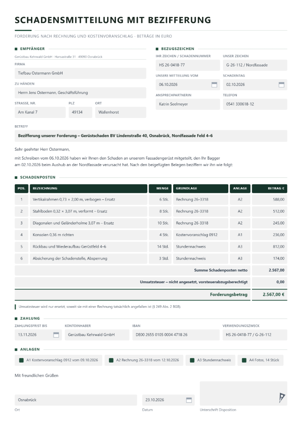Edit the Zu Händen field
The width and height of the screenshot is (302, 427).
[x=81, y=93]
